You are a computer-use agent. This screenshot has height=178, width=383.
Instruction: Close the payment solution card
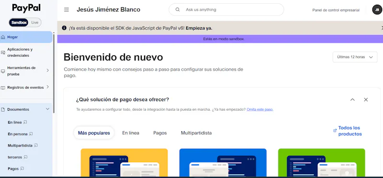(x=366, y=100)
